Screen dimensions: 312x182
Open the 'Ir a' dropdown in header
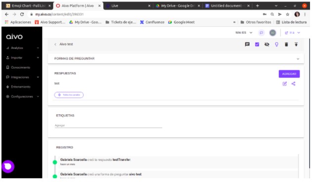[x=292, y=33]
